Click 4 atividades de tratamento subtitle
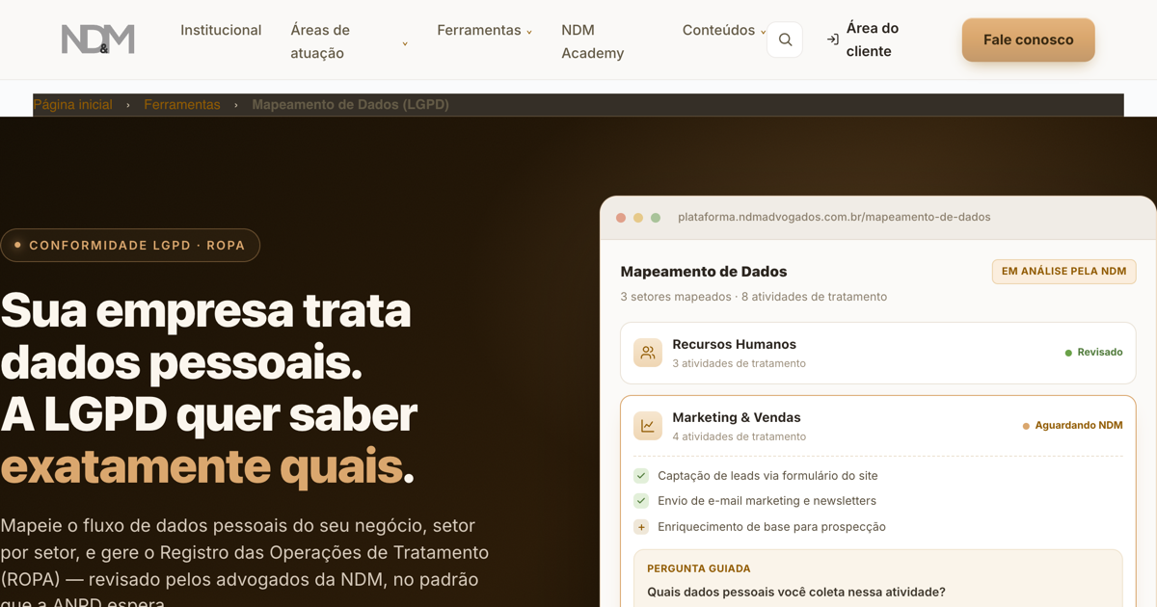 point(739,436)
